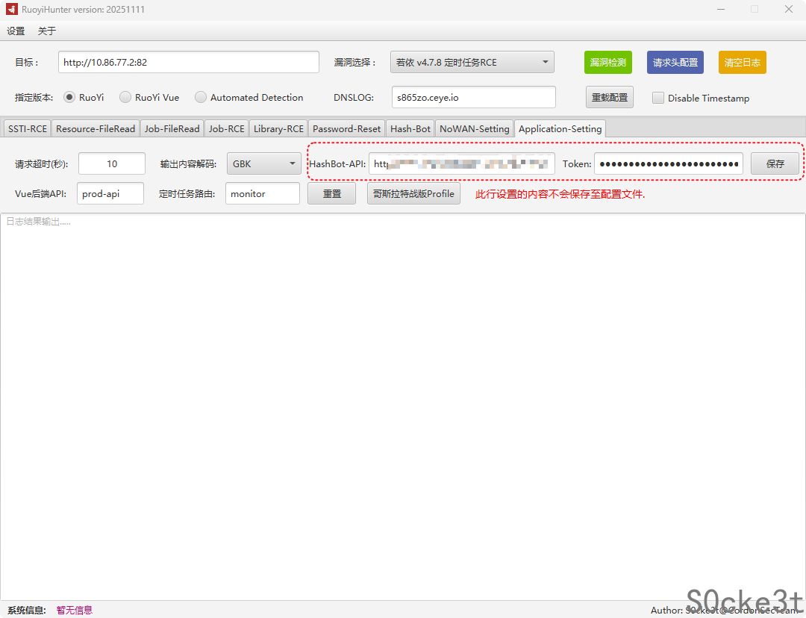Click the 哥斯拉特战版Profile button
The image size is (806, 618).
click(x=413, y=193)
